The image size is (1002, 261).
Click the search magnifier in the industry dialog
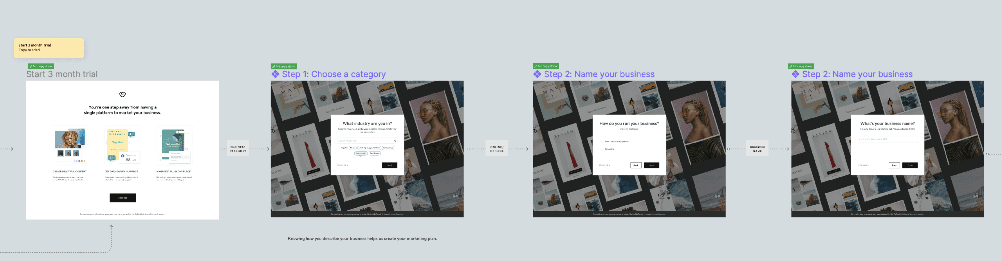[395, 141]
